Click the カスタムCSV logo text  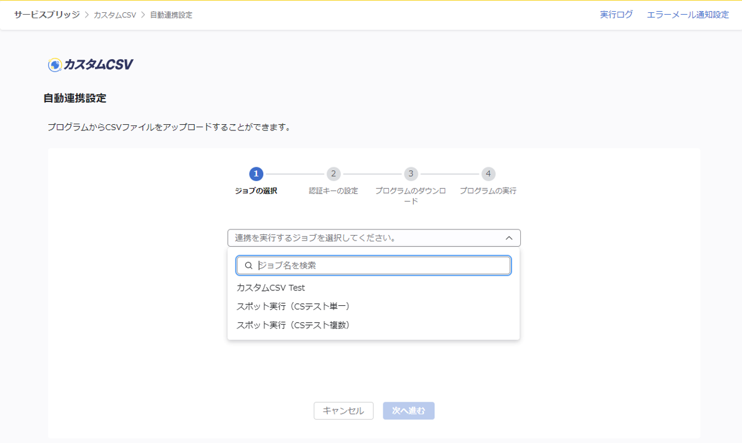point(99,65)
